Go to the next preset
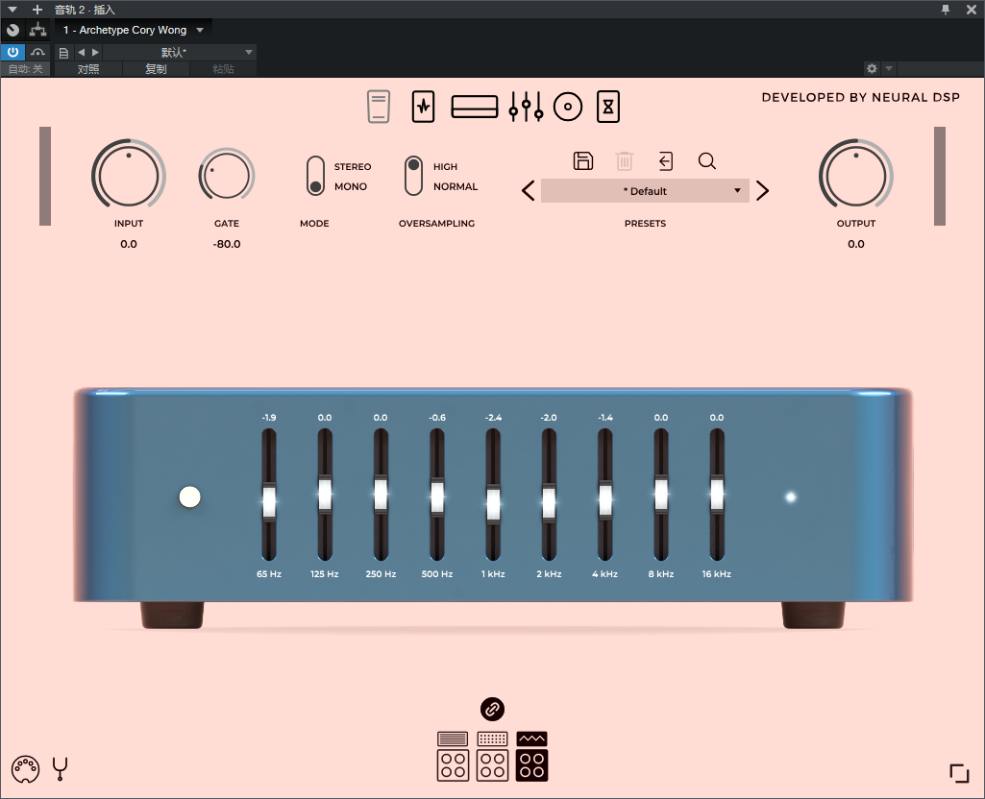This screenshot has height=799, width=985. click(763, 191)
